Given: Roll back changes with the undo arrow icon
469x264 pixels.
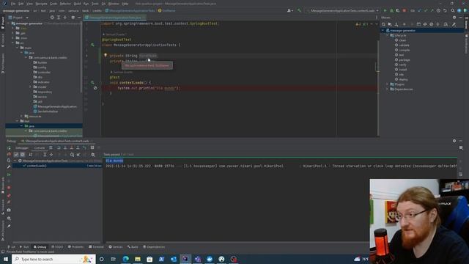Looking at the screenshot, I should 445,10.
